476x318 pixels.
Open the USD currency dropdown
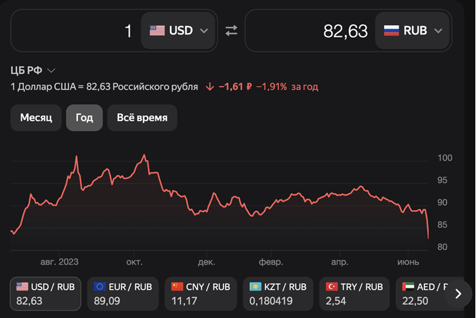coord(178,30)
